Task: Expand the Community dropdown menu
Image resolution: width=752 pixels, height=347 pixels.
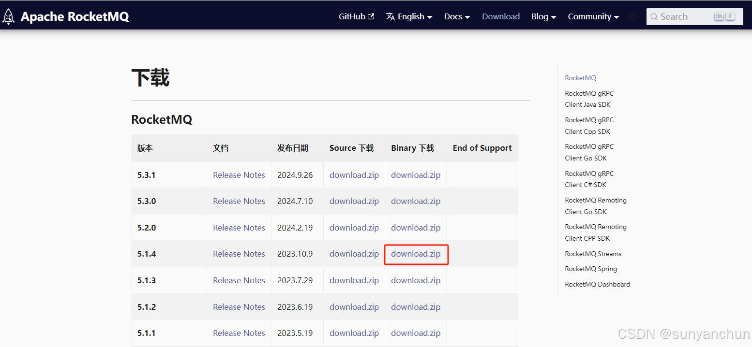Action: pyautogui.click(x=593, y=16)
